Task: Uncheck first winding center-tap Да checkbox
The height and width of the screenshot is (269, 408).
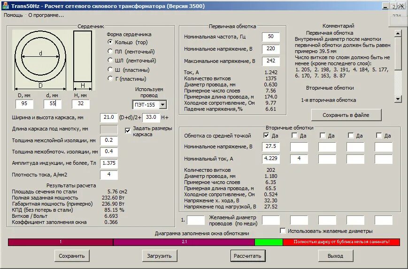Action: point(266,135)
